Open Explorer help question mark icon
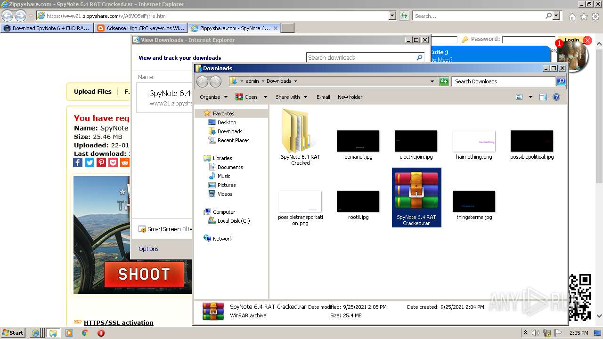This screenshot has height=339, width=603. click(556, 97)
